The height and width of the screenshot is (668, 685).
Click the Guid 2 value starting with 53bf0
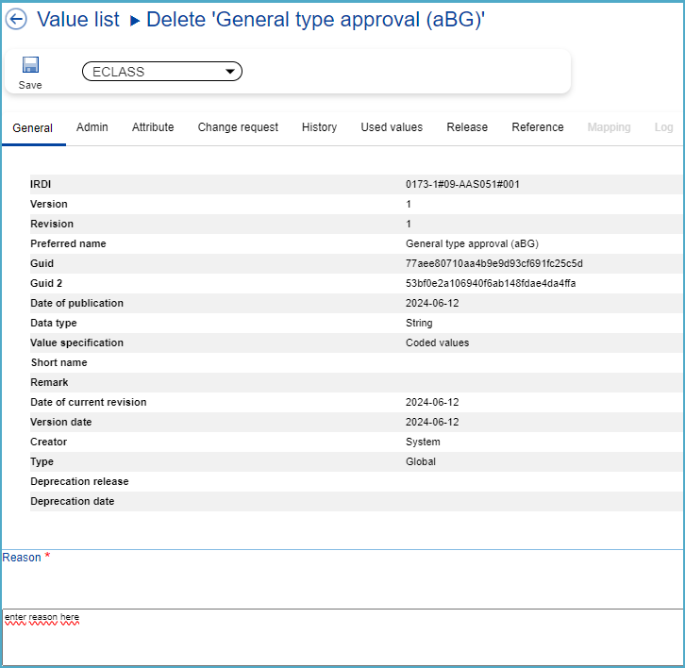(x=491, y=283)
